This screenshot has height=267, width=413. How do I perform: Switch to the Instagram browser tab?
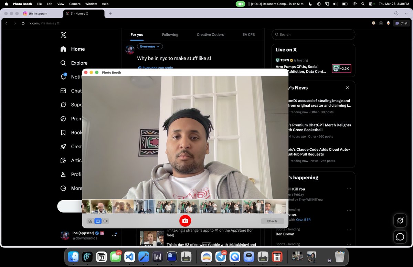[x=42, y=13]
